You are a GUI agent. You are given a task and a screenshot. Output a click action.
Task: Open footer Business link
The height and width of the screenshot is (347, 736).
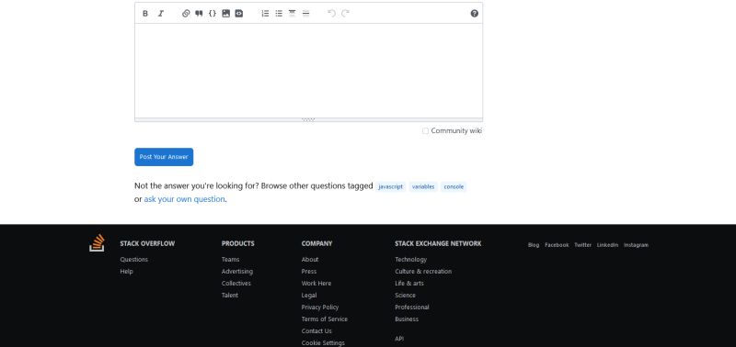[407, 319]
